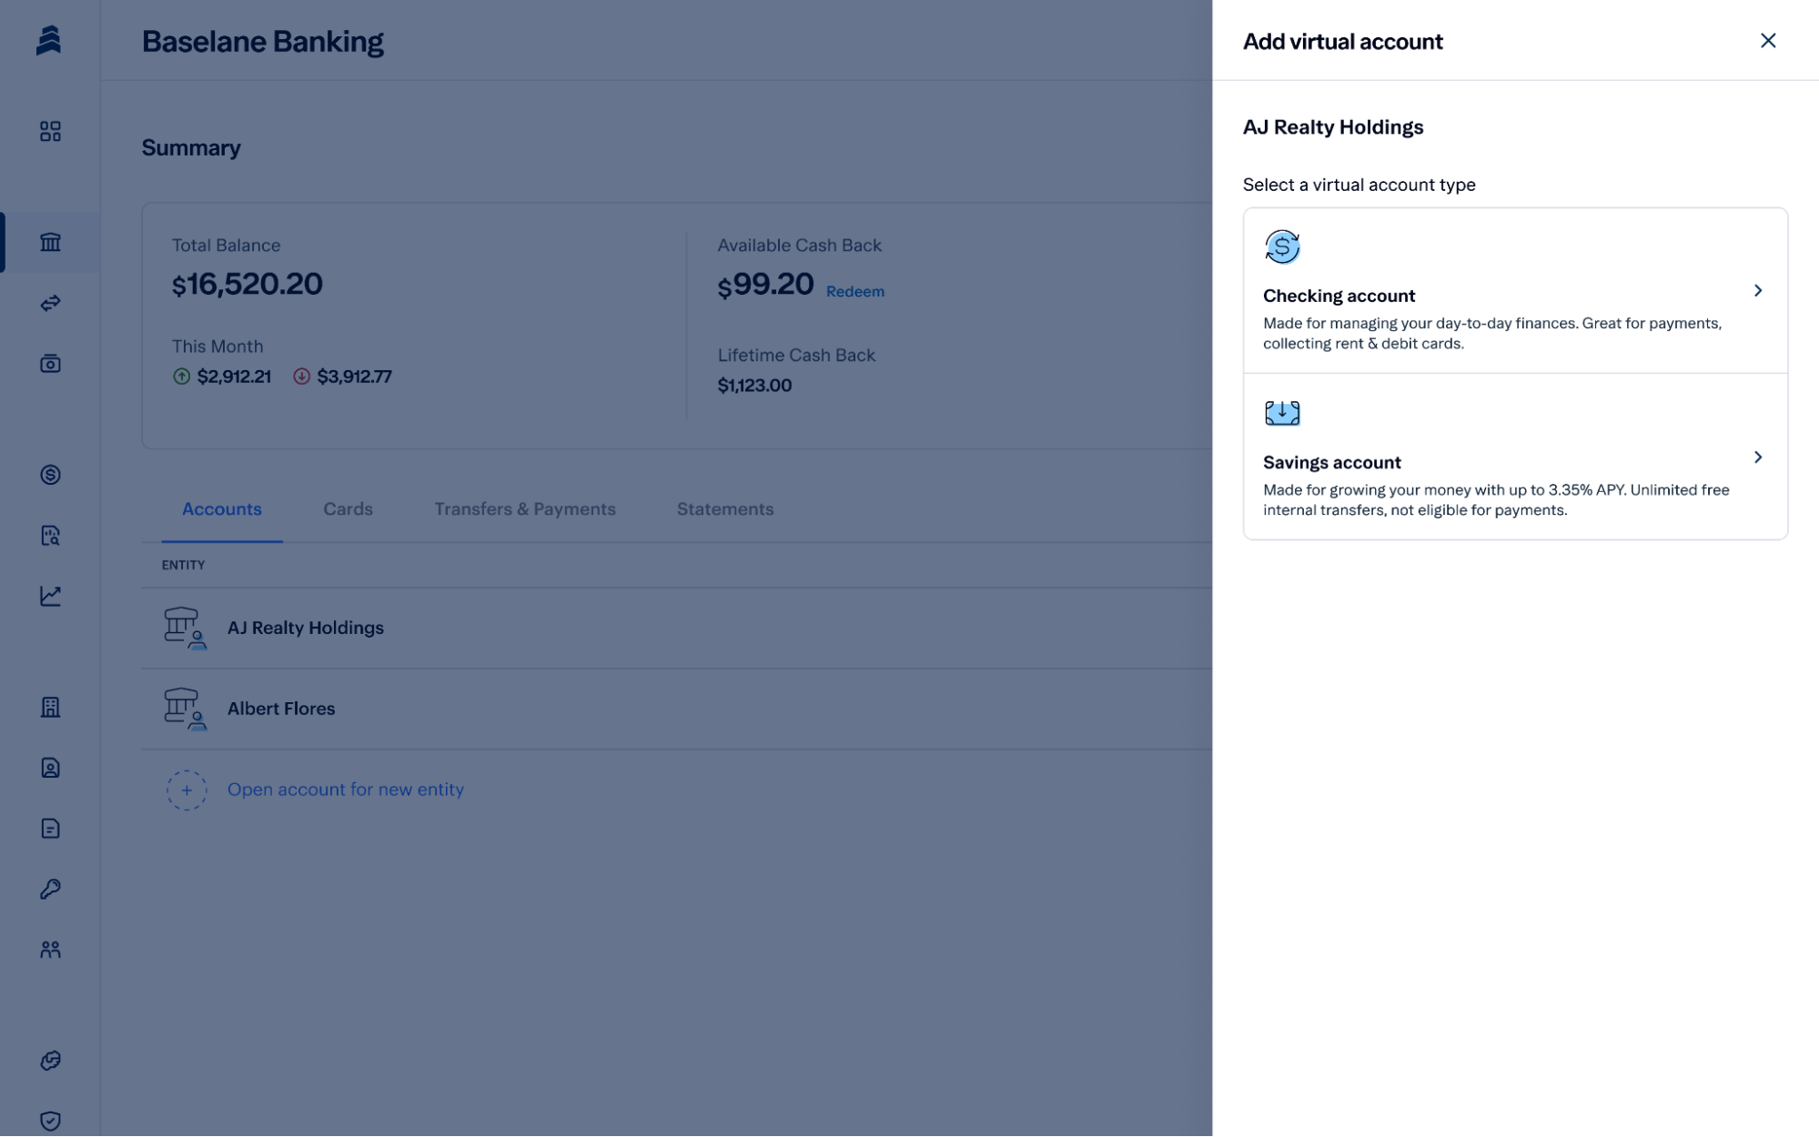Select the Savings account title
Viewport: 1819px width, 1137px height.
click(1331, 462)
